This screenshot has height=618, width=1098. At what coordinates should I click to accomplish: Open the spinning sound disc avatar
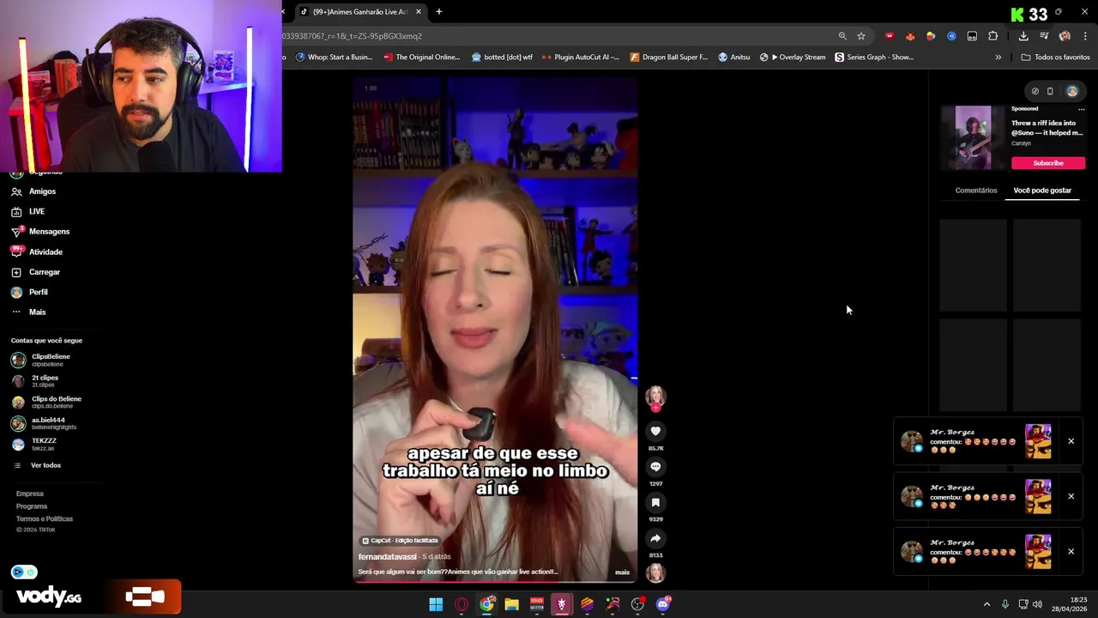click(655, 573)
